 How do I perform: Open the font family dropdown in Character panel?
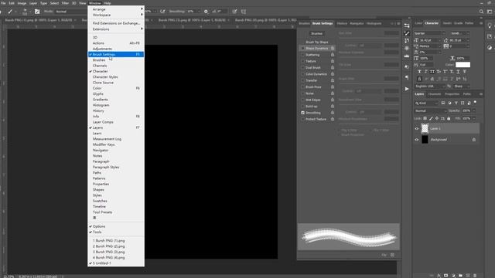[429, 33]
